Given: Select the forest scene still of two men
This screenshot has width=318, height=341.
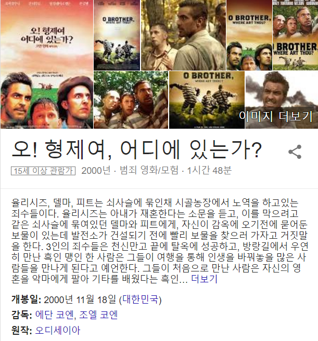Looking at the screenshot, I should pos(183,35).
